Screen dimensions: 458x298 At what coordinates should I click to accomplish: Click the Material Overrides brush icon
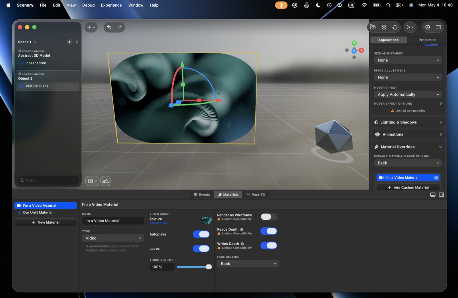coord(376,147)
